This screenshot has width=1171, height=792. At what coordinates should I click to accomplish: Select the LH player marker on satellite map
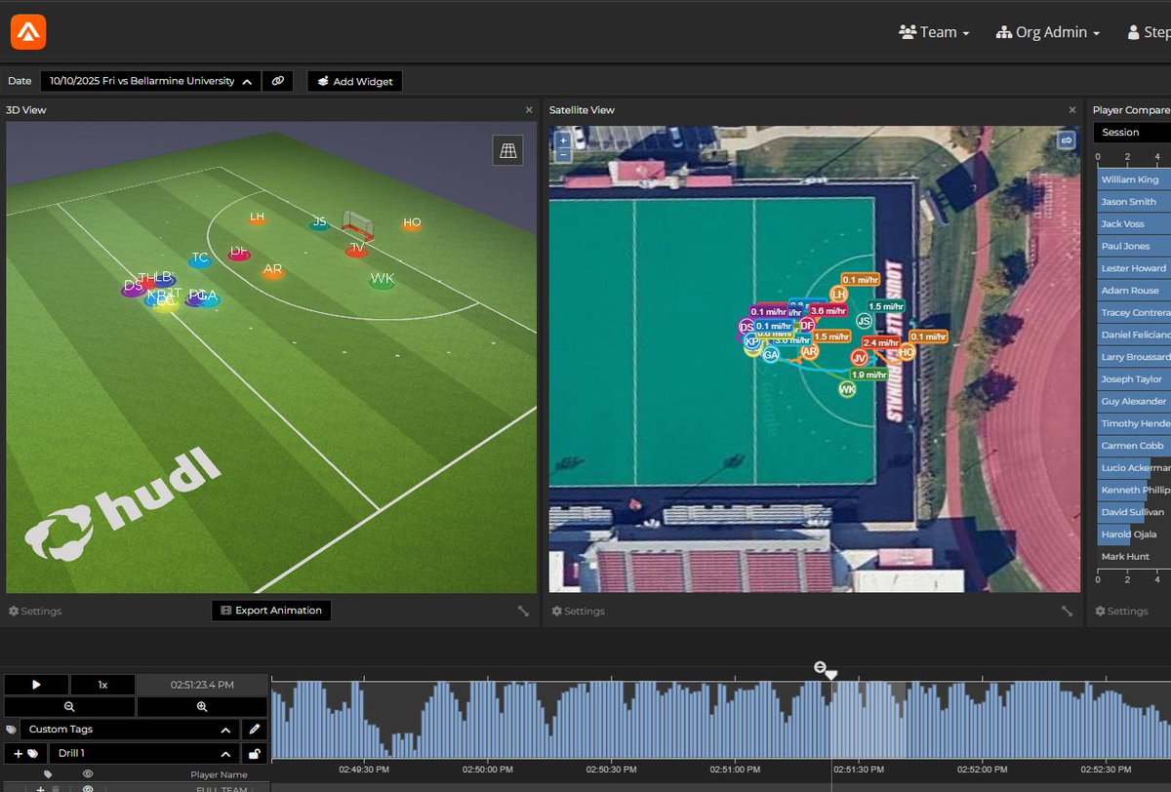point(838,294)
